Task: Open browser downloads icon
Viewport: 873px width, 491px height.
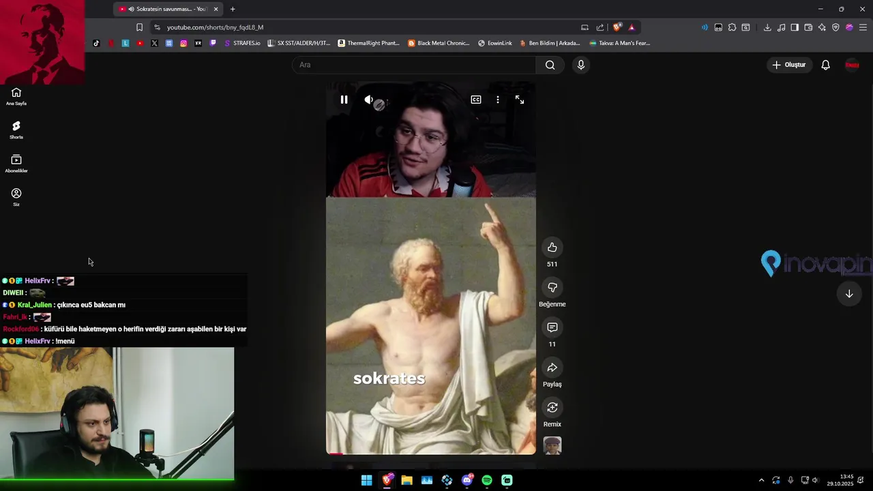Action: tap(767, 27)
